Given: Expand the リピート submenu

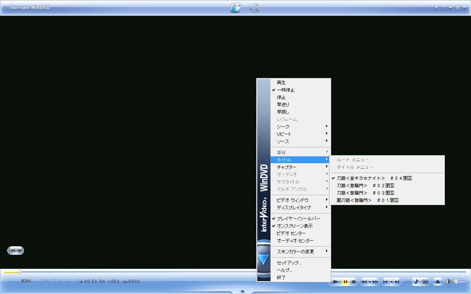Looking at the screenshot, I should (x=300, y=134).
